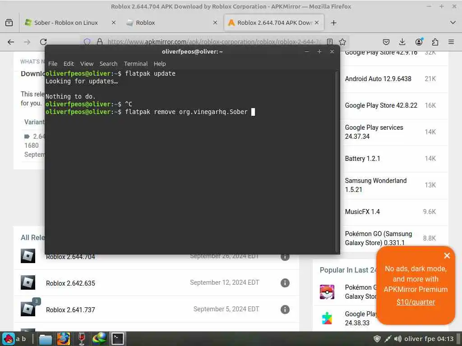
Task: Click the Firefox forward arrow
Action: [x=27, y=42]
